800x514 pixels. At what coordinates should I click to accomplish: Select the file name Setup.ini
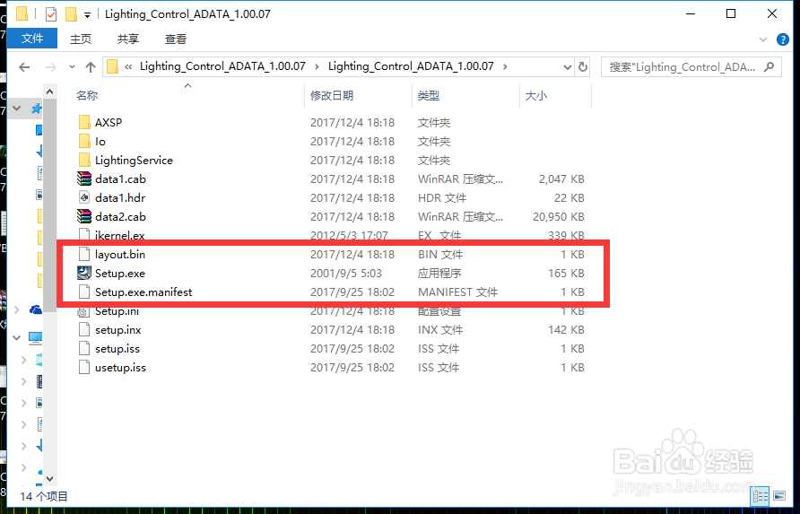(117, 311)
